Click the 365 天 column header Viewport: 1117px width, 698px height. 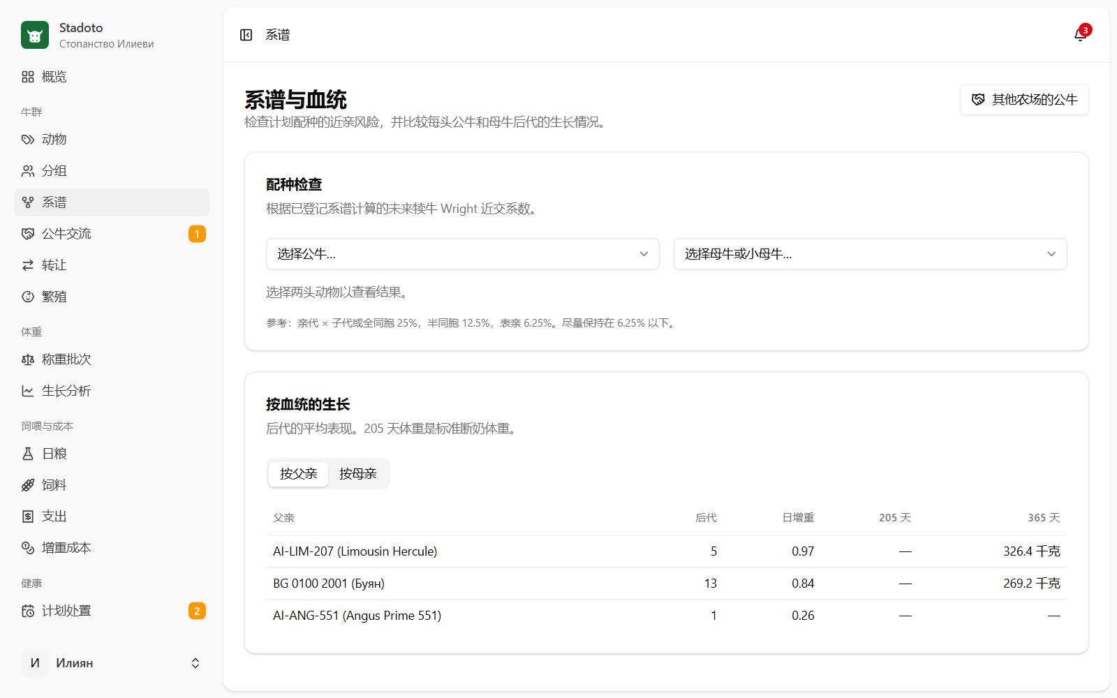coord(1044,518)
